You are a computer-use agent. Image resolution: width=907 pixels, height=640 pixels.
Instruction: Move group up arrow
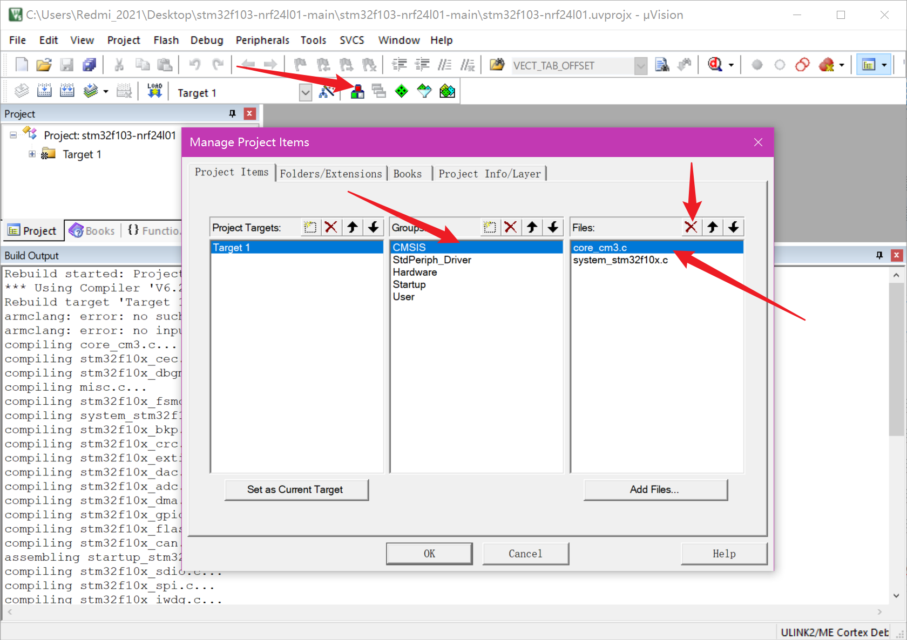pyautogui.click(x=532, y=227)
